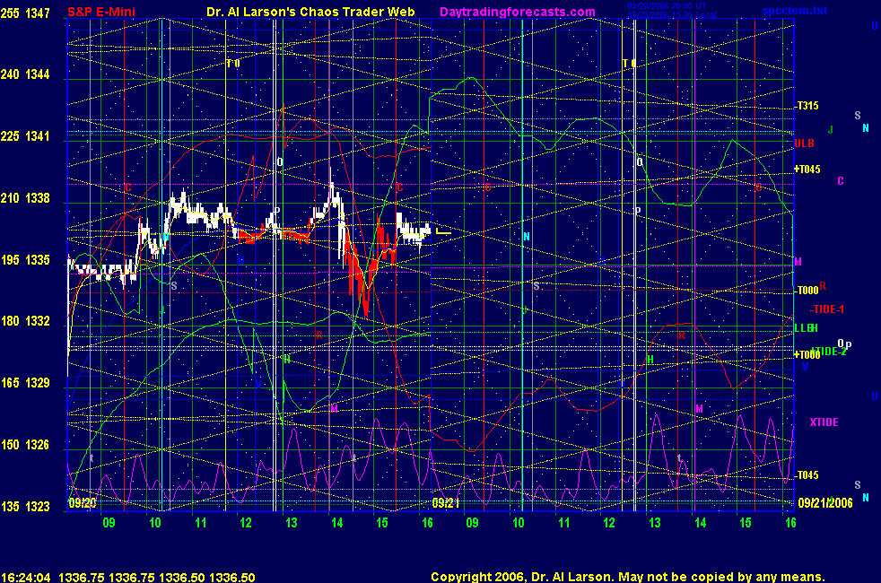Select the 180 1332 price axis label
This screenshot has width=881, height=583.
pyautogui.click(x=25, y=321)
